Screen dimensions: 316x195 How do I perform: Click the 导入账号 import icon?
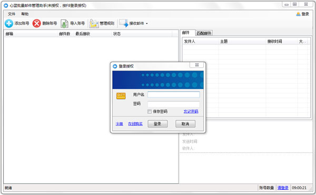coord(64,24)
